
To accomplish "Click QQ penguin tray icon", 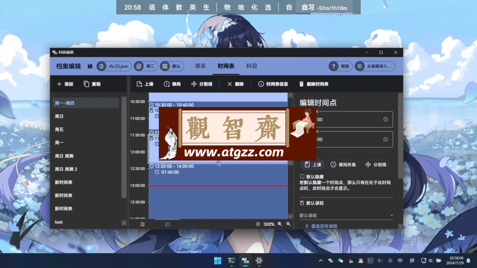I will coord(350,261).
